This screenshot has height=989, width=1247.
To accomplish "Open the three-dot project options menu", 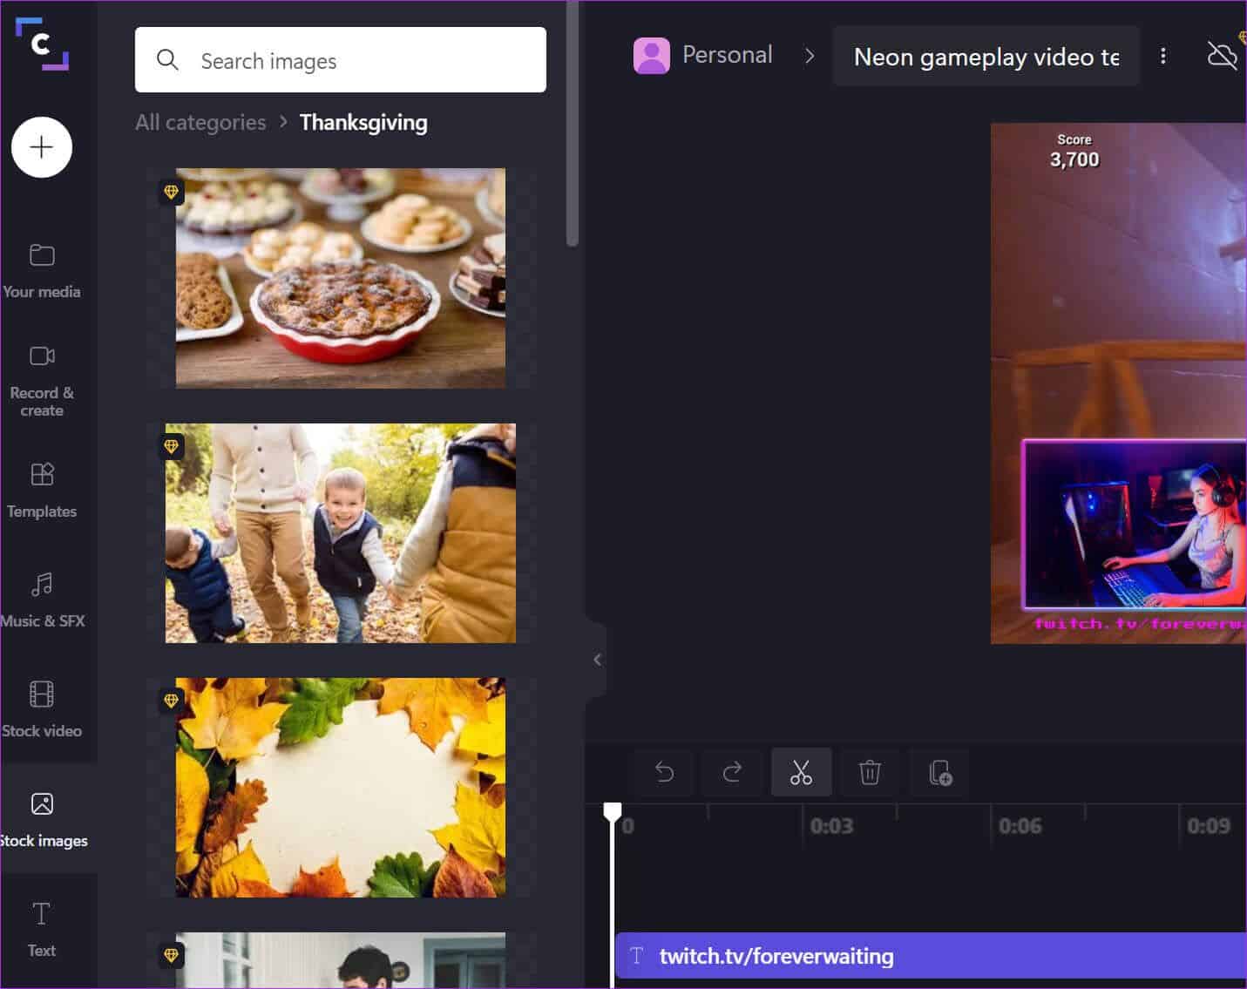I will [x=1163, y=56].
